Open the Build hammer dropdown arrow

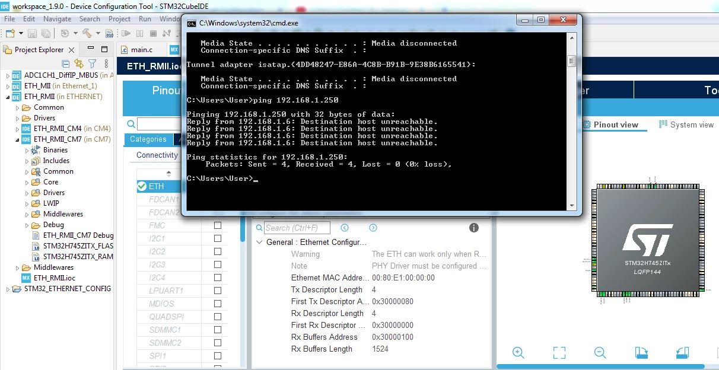[x=98, y=33]
